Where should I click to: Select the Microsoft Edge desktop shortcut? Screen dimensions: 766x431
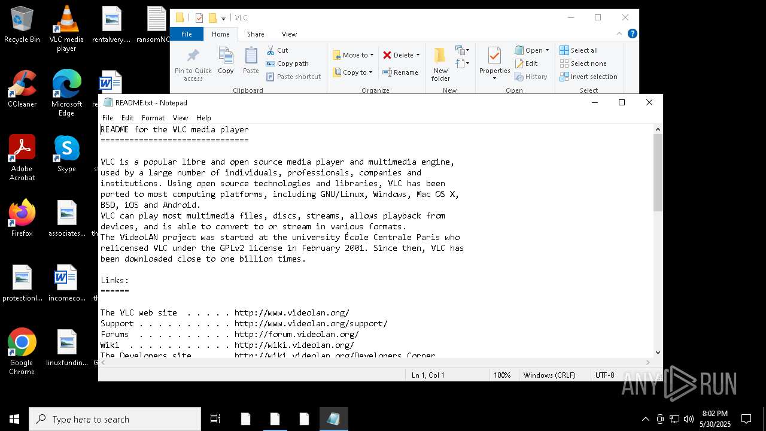pyautogui.click(x=66, y=93)
